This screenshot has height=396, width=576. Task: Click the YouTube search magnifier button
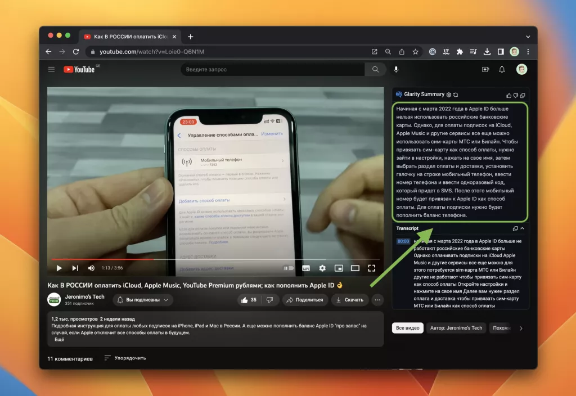(375, 69)
